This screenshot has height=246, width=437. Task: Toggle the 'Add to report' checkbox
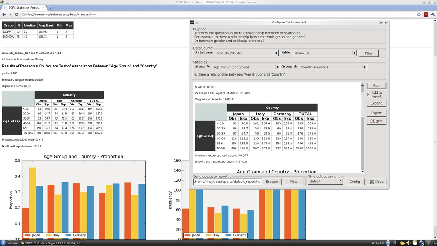click(x=369, y=94)
